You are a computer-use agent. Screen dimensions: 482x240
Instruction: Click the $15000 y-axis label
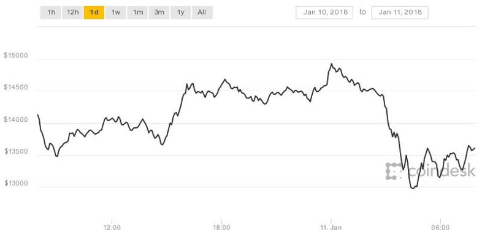point(16,56)
